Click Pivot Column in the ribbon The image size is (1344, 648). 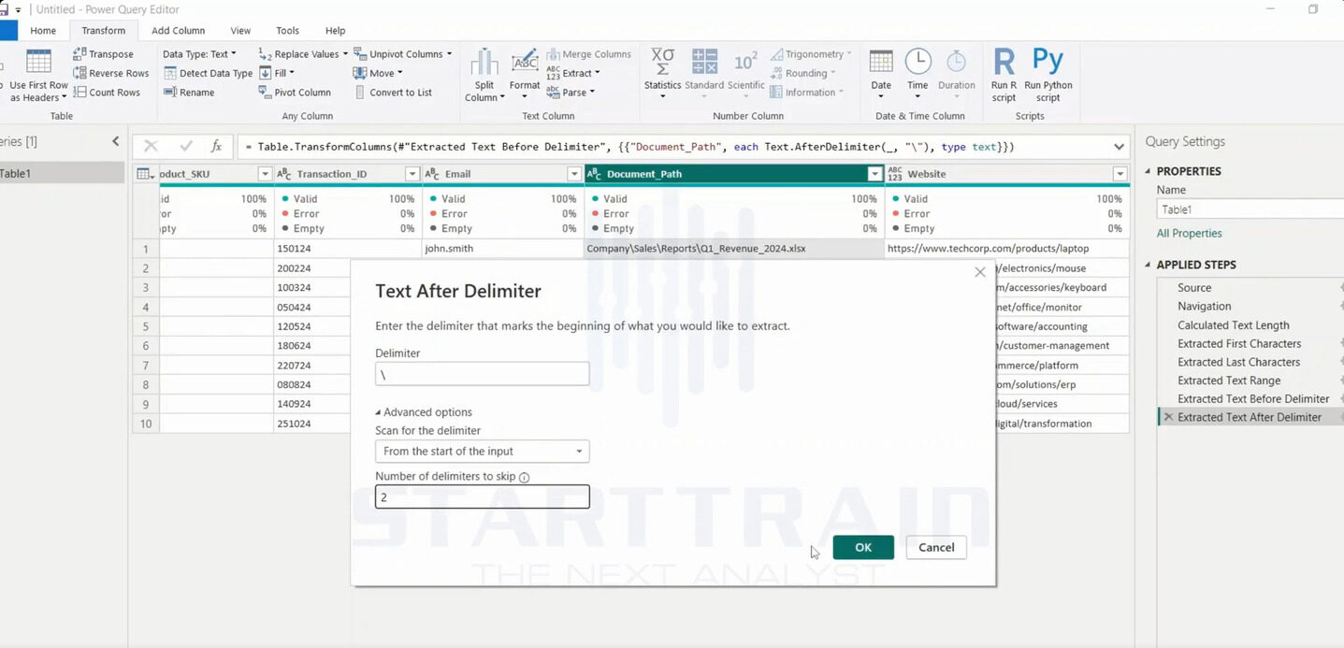295,93
